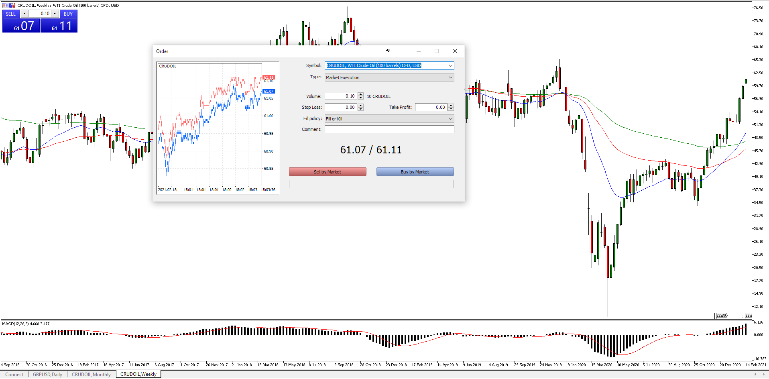Screen dimensions: 769x379
Task: Click the docking pin icon in the Order dialog
Action: point(388,51)
